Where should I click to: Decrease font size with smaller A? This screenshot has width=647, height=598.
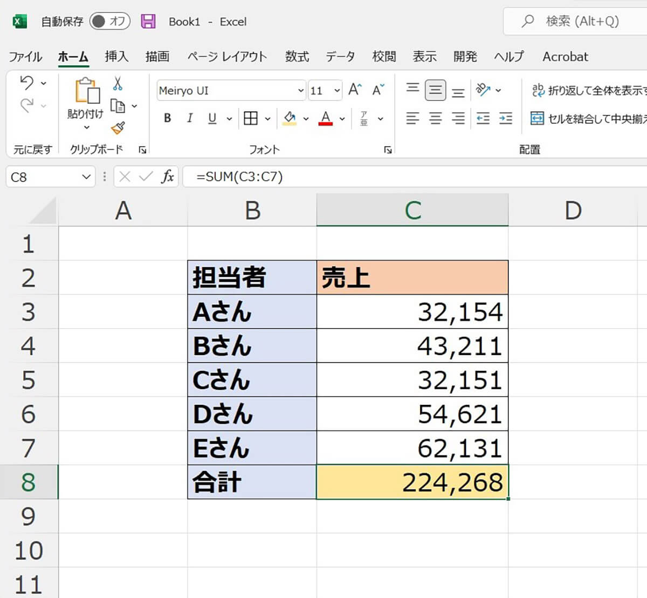click(x=378, y=90)
